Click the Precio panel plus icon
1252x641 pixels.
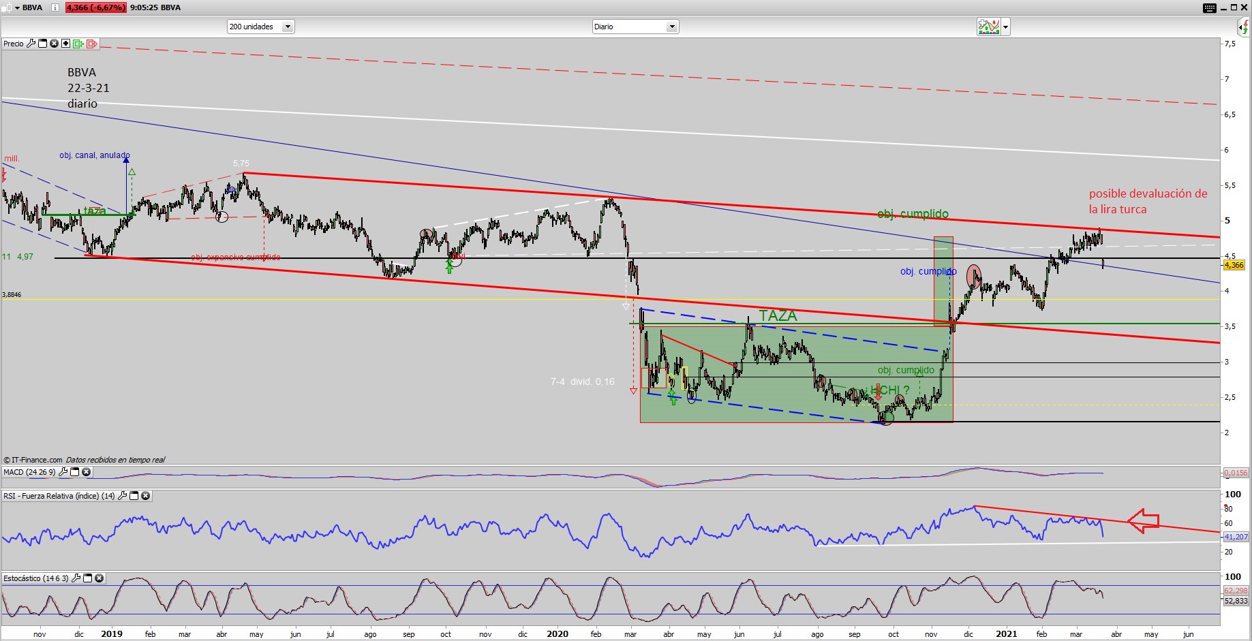pos(65,44)
